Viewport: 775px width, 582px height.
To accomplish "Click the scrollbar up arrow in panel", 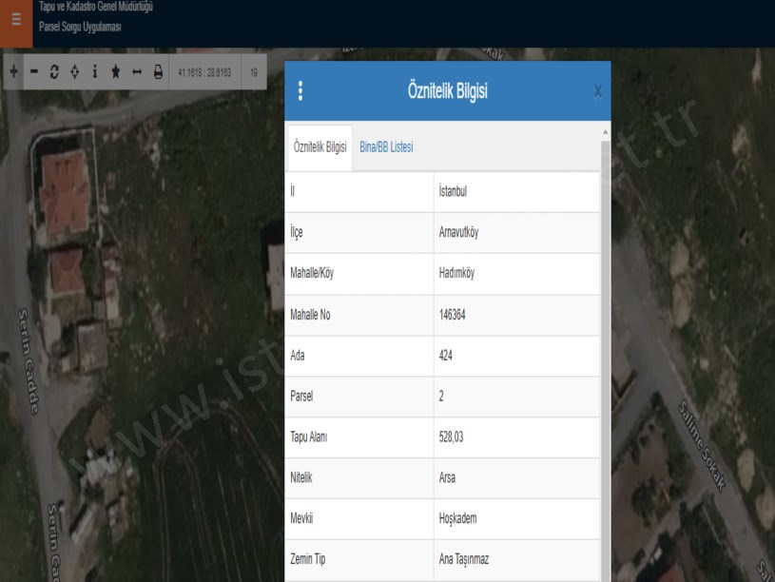I will 606,130.
